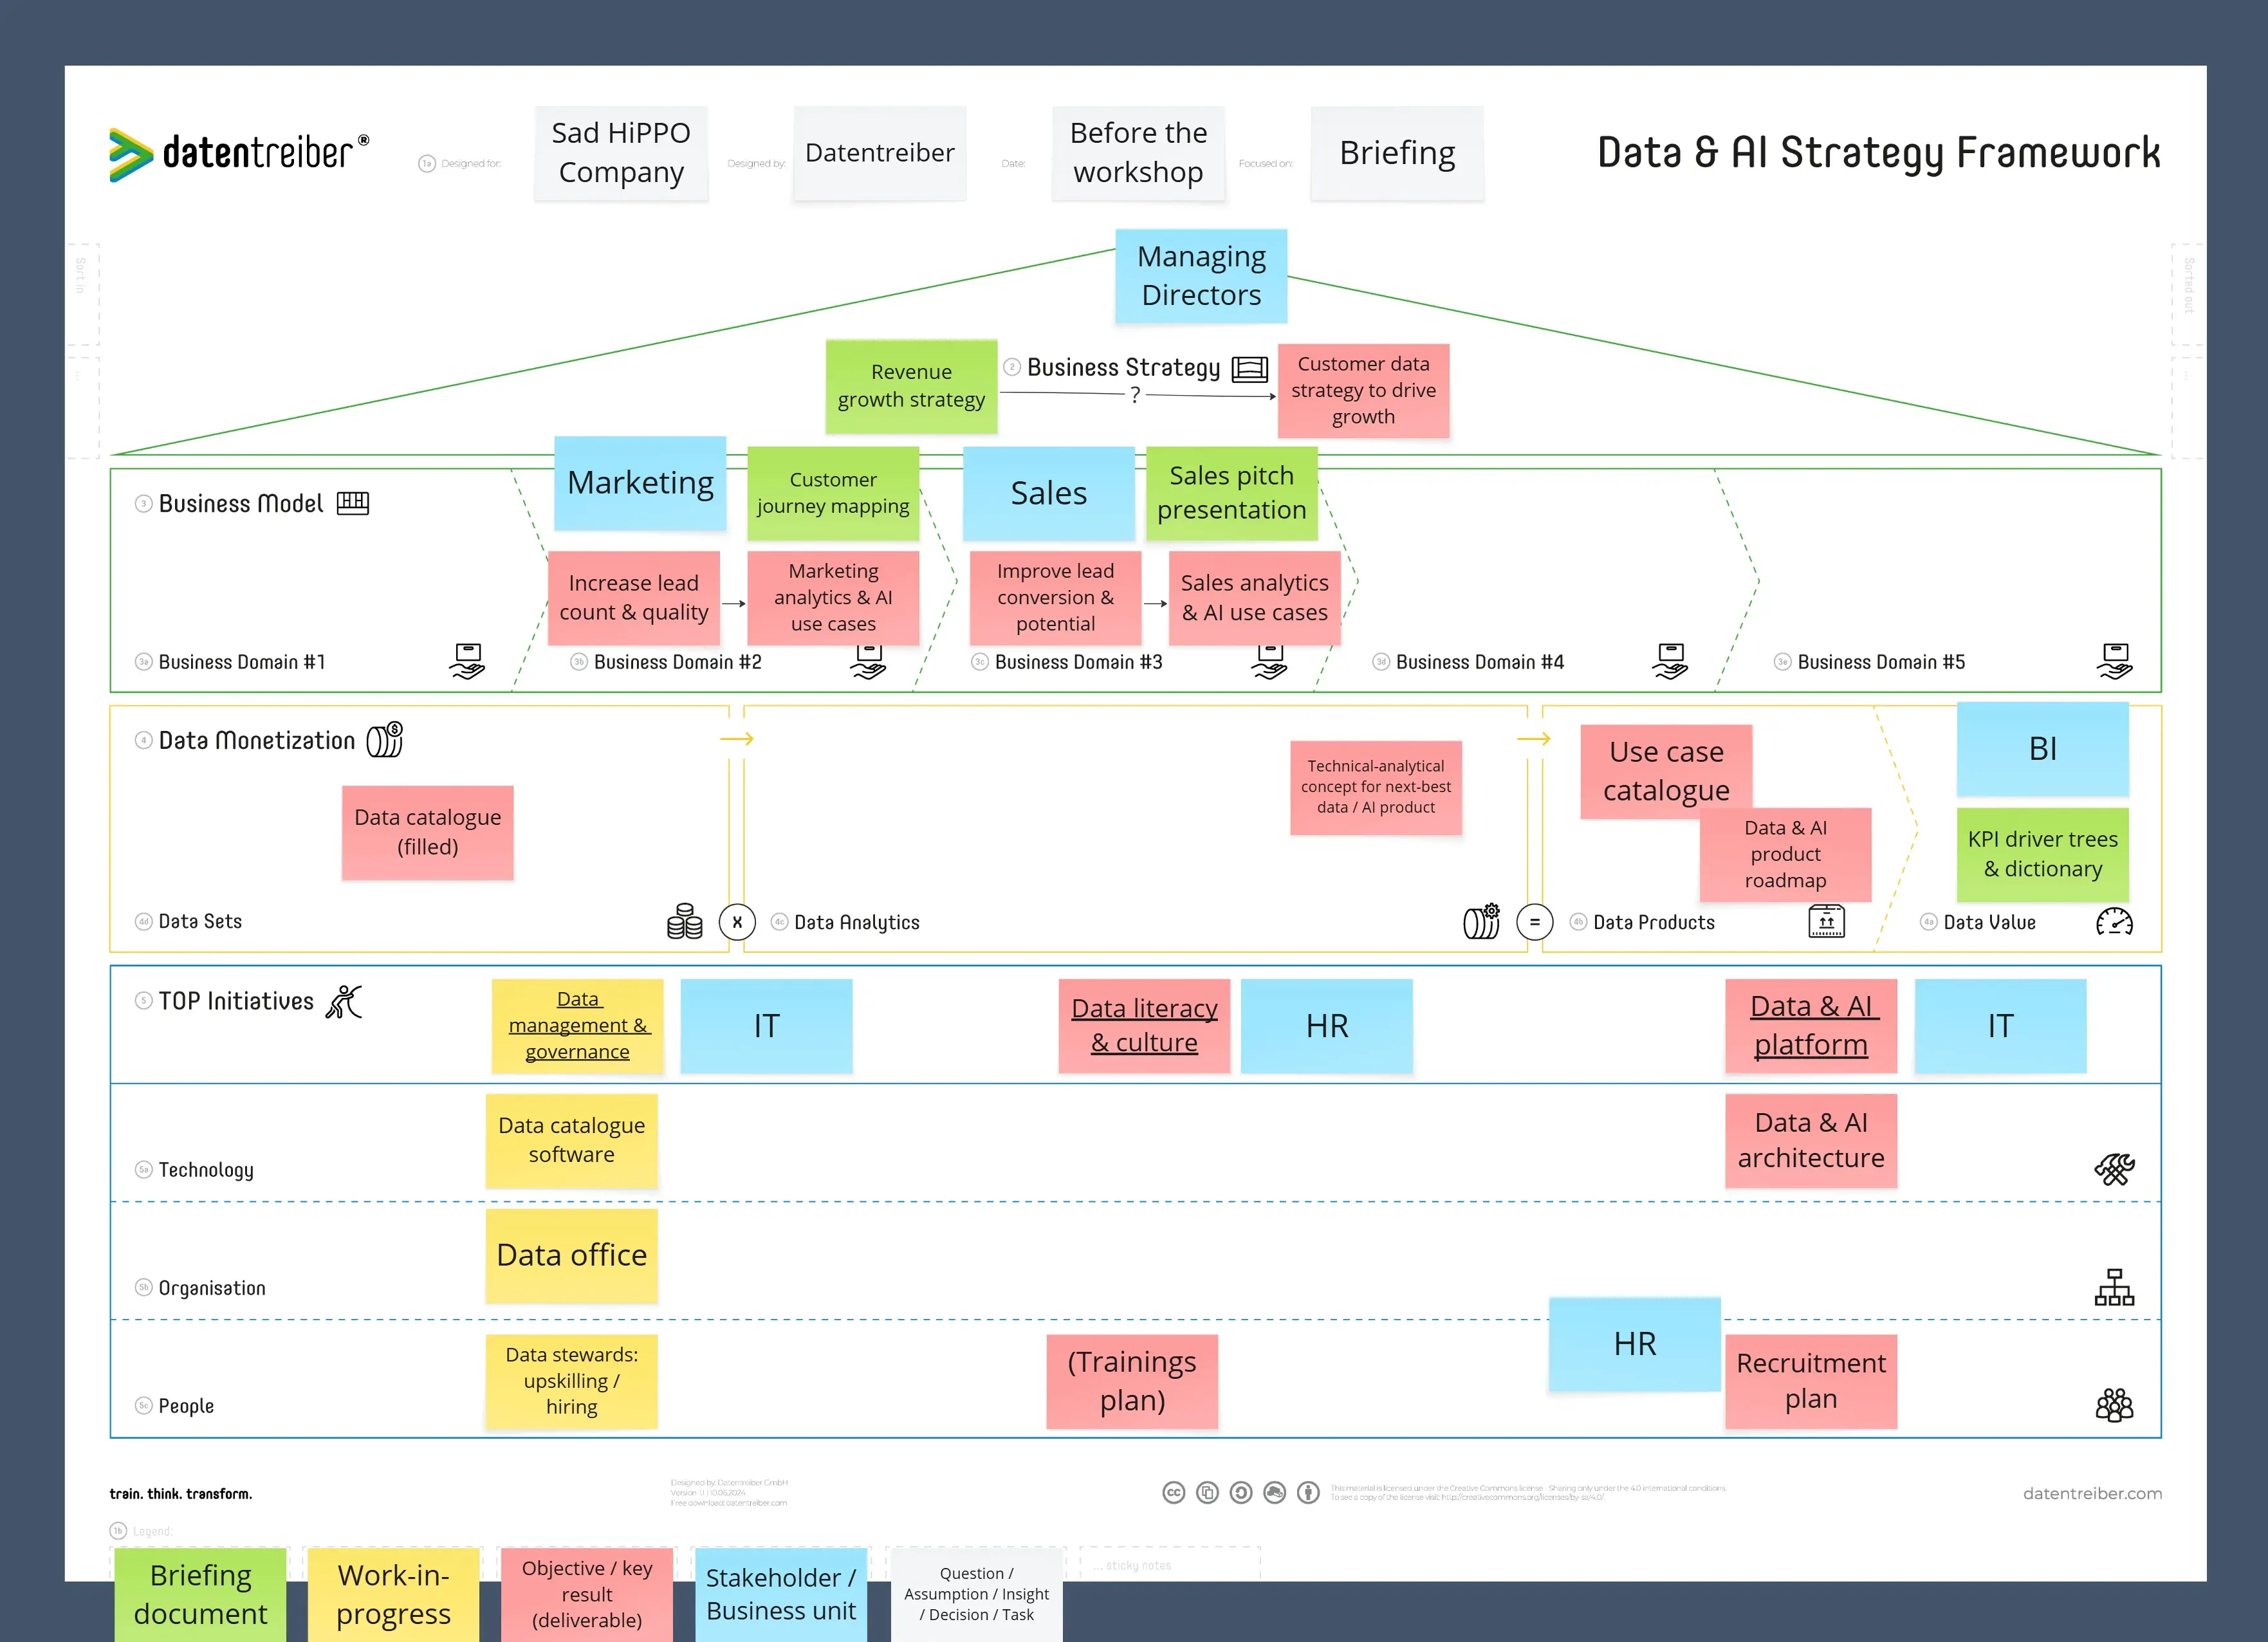Click the grey Question / Assumption legend note
This screenshot has width=2268, height=1642.
(976, 1595)
